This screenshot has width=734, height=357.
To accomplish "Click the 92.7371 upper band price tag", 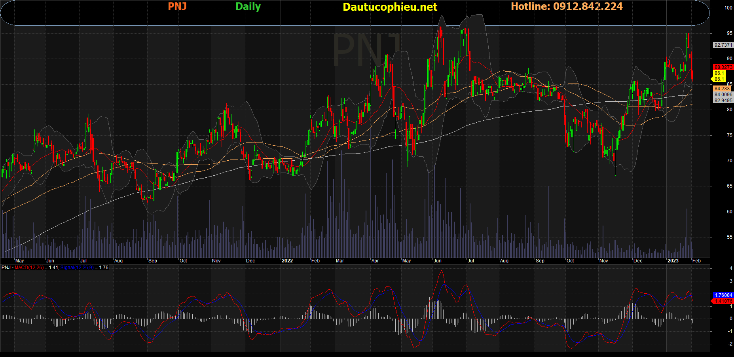I will pos(723,45).
